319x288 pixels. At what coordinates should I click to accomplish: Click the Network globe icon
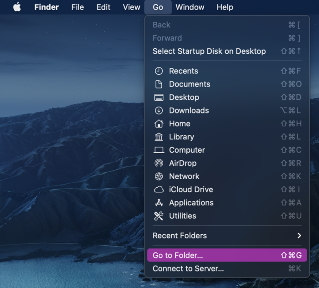pyautogui.click(x=159, y=176)
